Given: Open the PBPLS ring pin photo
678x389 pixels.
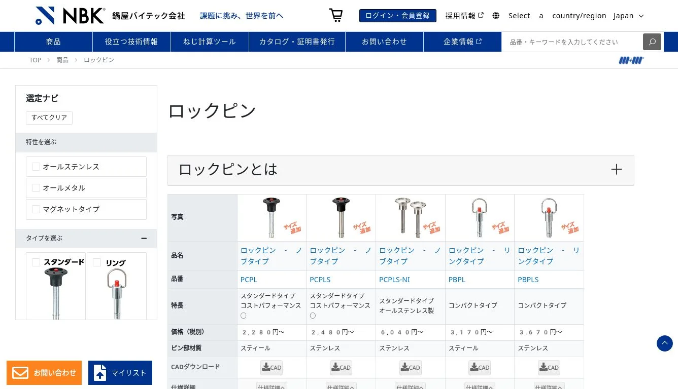Looking at the screenshot, I should 549,218.
